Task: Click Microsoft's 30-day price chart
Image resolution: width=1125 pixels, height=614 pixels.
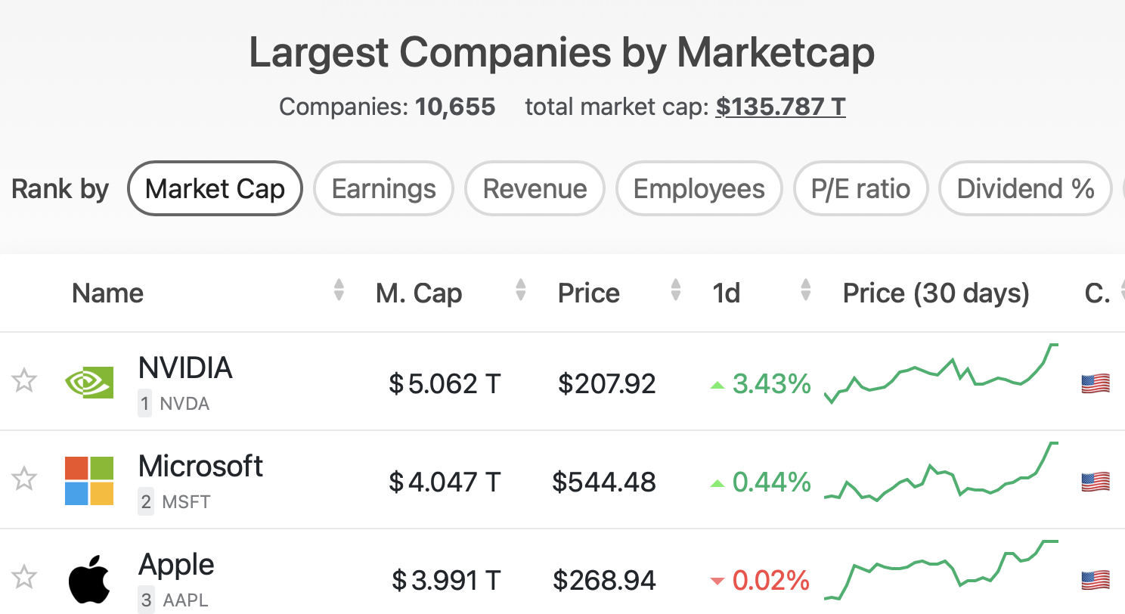Action: (941, 473)
